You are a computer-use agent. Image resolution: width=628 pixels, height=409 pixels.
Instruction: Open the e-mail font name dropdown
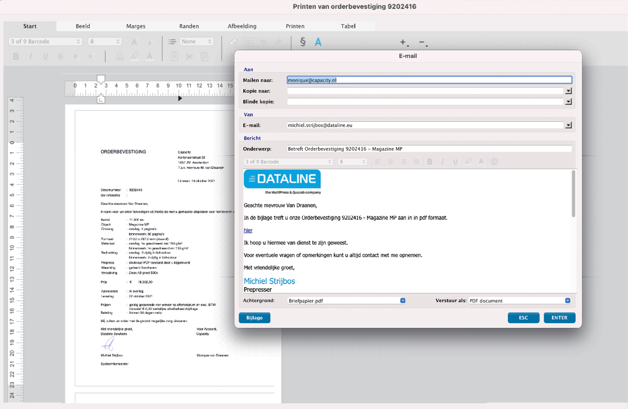click(x=288, y=162)
